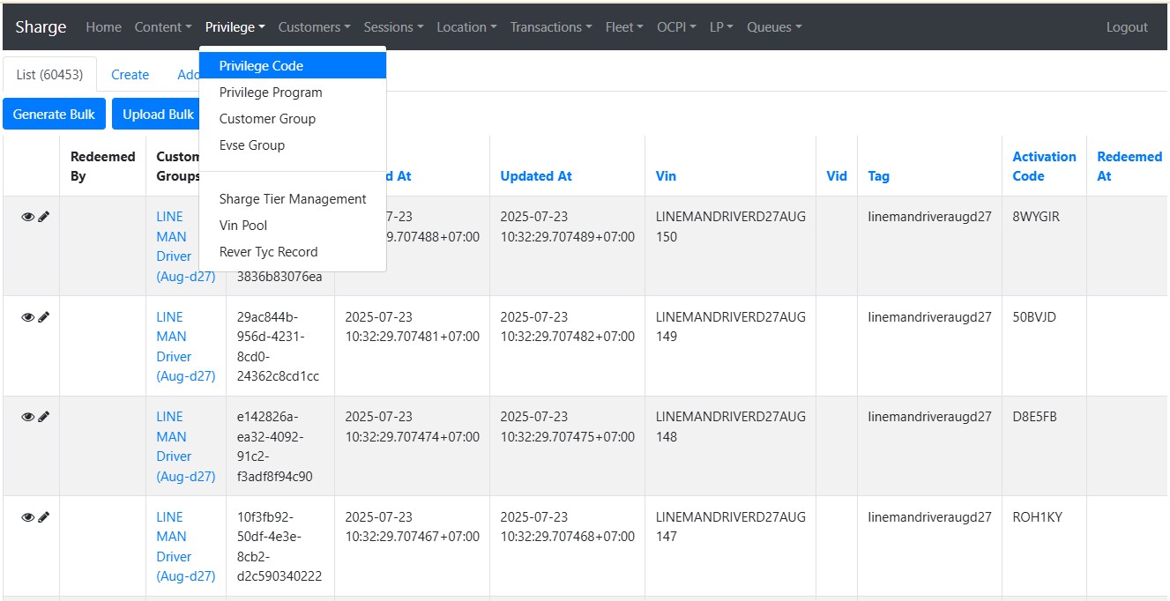Expand the Customers dropdown in navbar
The image size is (1170, 601).
point(314,27)
